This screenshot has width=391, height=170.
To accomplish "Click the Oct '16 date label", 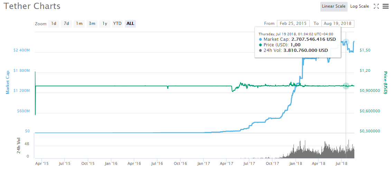I will 180,163.
